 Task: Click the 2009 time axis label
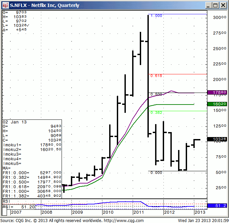click(x=78, y=212)
